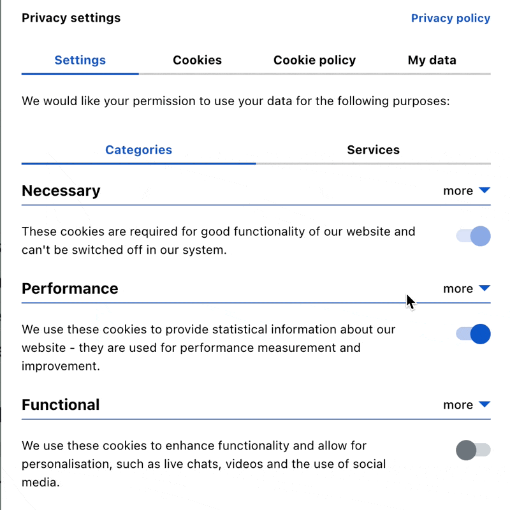Disable the Performance cookies switch
Screen dimensions: 510x510
point(473,334)
